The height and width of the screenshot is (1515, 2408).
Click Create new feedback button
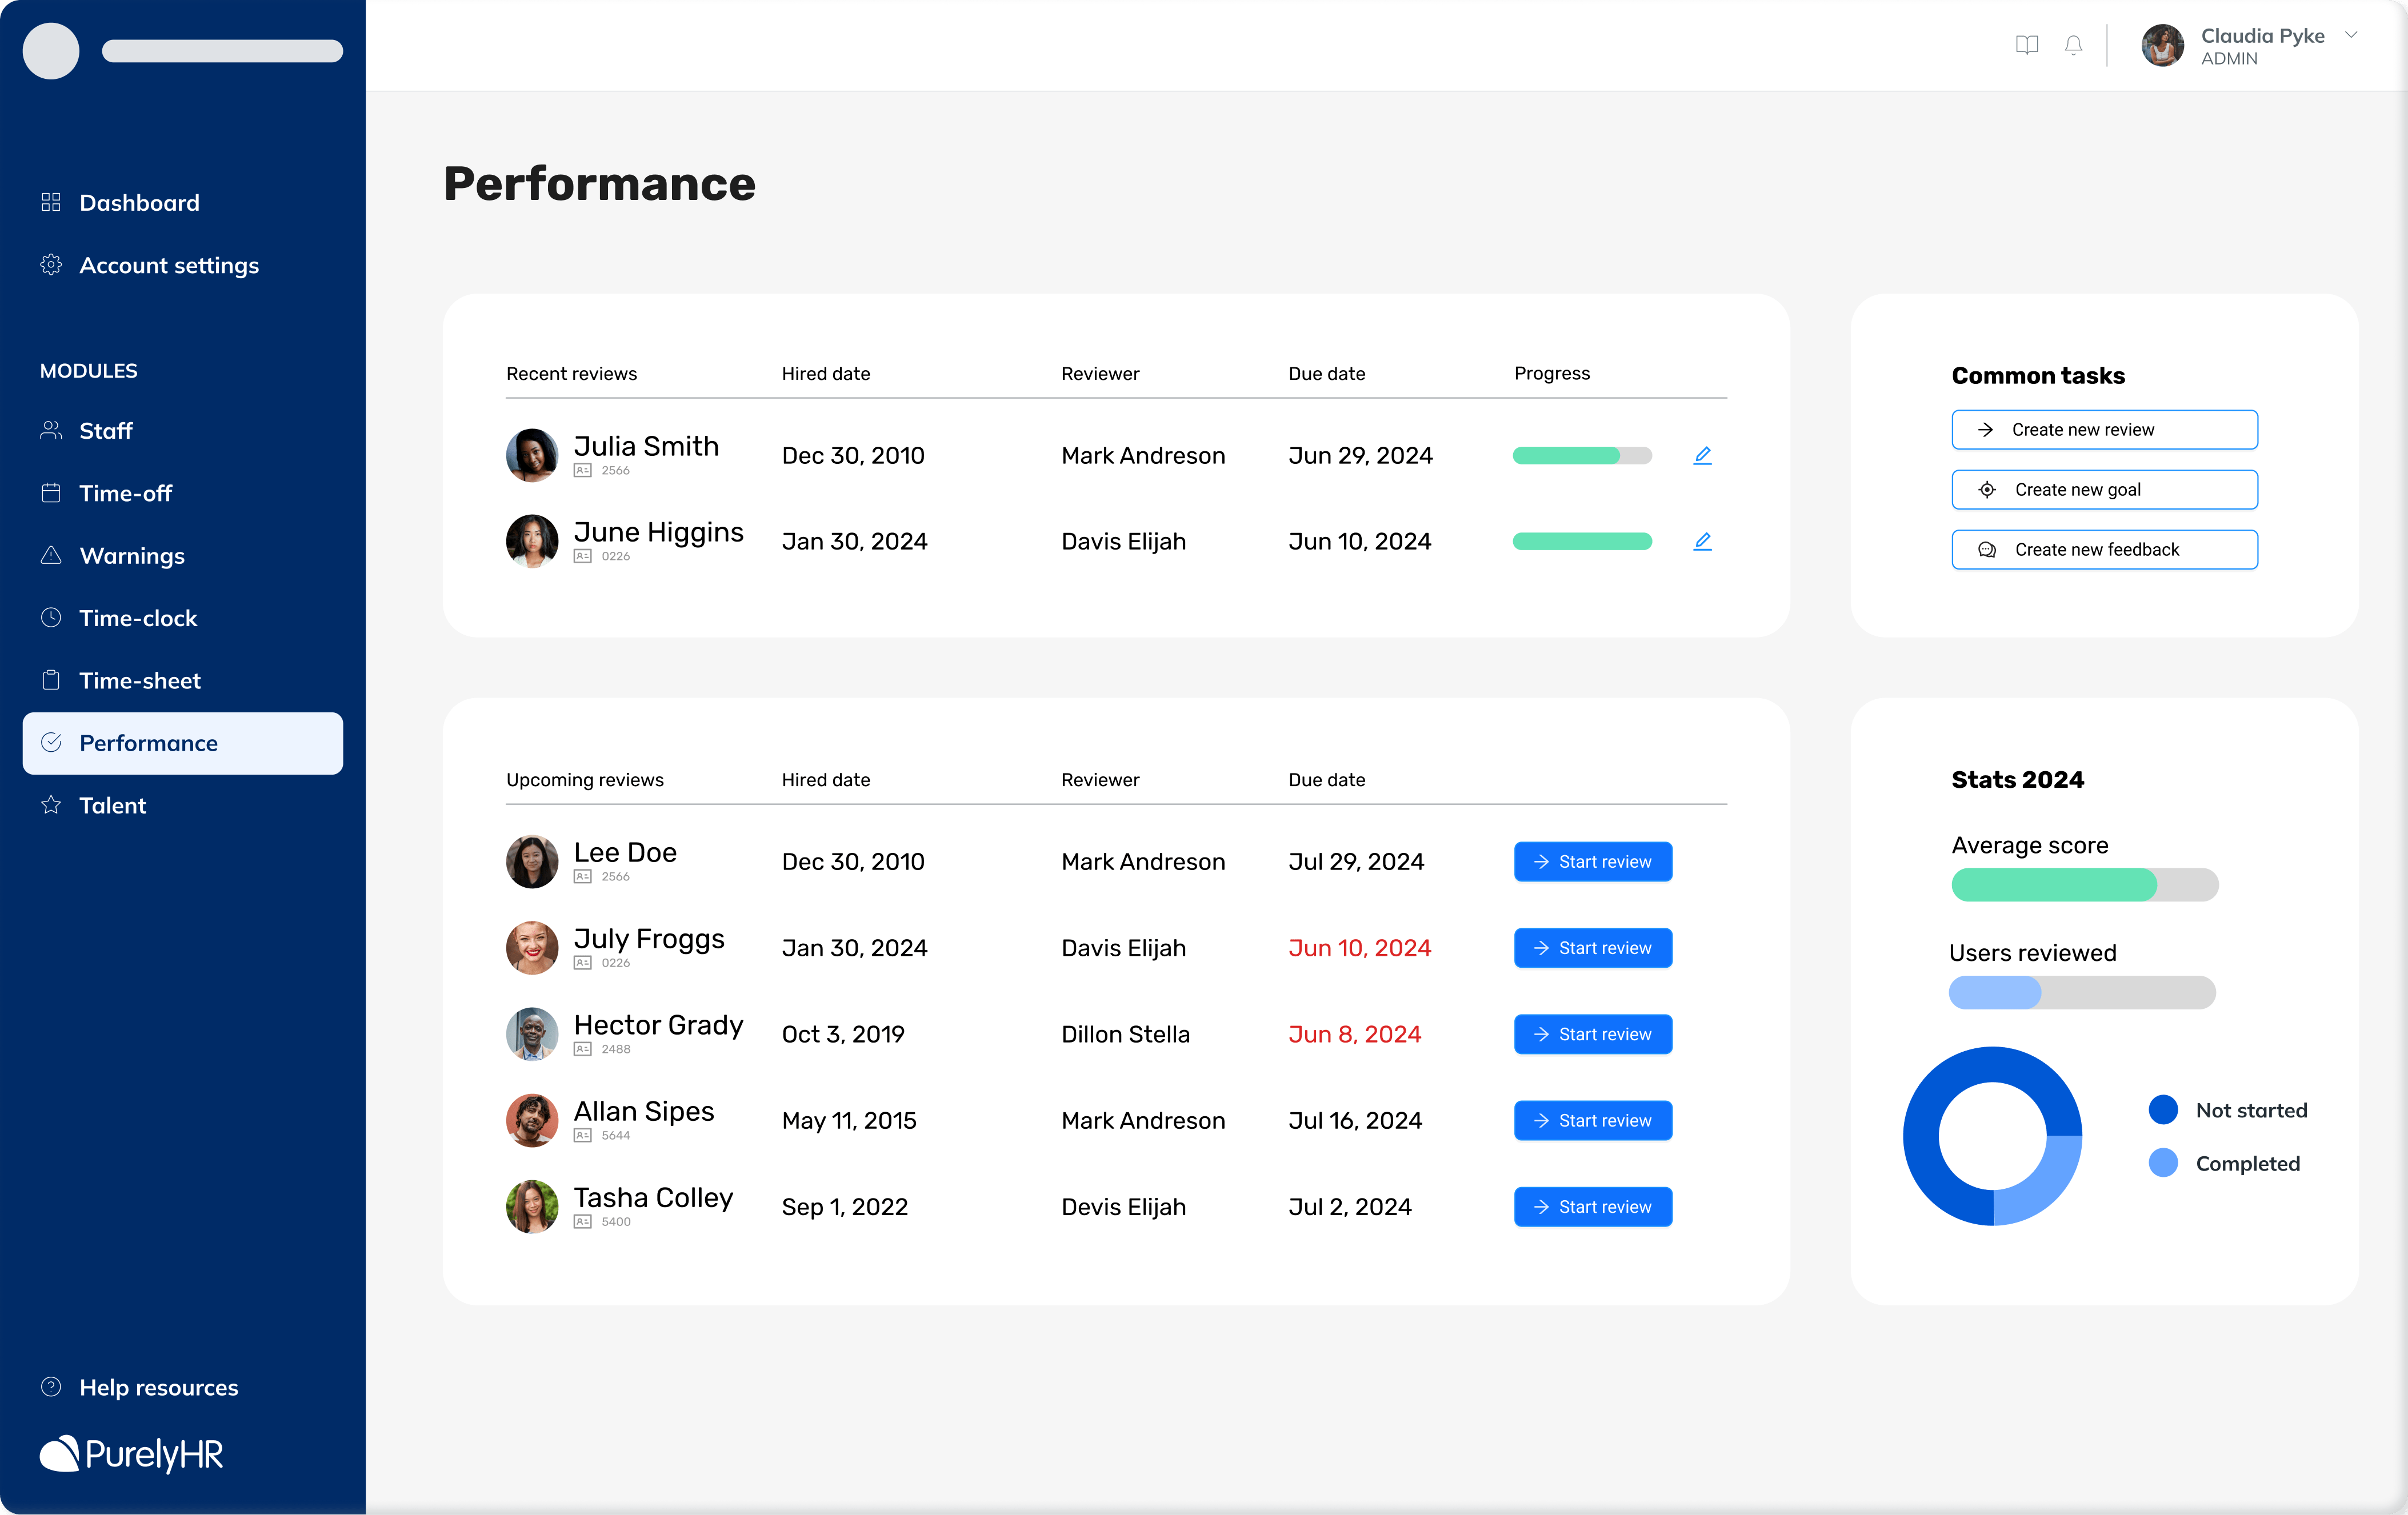pyautogui.click(x=2103, y=549)
